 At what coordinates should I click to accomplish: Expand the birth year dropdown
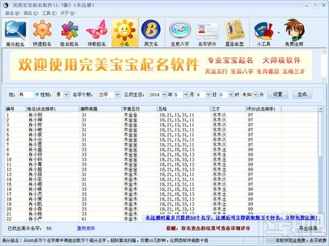pyautogui.click(x=164, y=95)
